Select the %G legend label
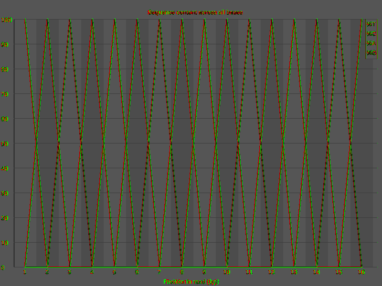 tap(371, 53)
